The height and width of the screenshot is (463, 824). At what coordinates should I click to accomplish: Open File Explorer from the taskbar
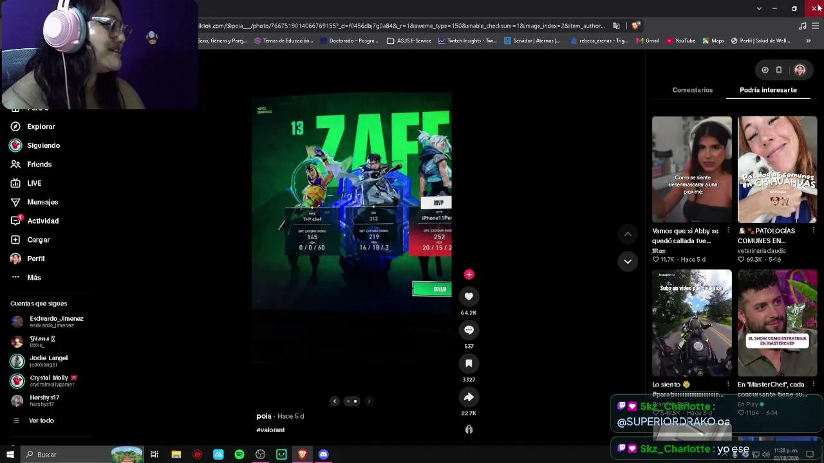[x=176, y=455]
